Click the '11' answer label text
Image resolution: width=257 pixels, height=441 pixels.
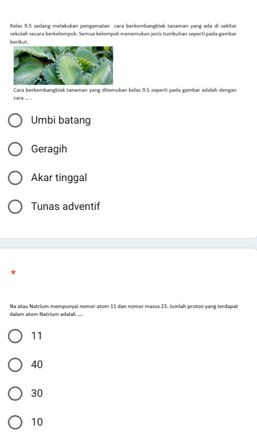pos(37,336)
